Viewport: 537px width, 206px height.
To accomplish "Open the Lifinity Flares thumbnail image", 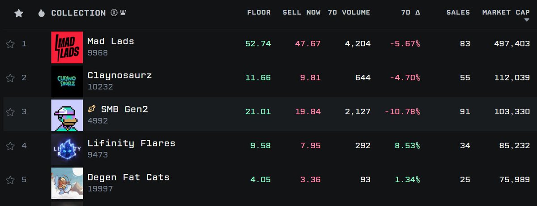I will click(x=67, y=149).
